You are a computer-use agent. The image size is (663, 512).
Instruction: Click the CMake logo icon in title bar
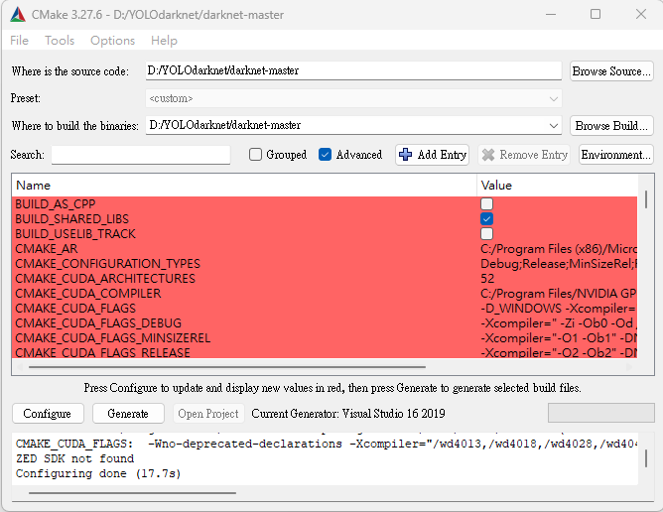coord(18,15)
